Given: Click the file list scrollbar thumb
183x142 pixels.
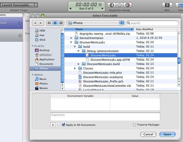Looking at the screenshot, I should (x=179, y=61).
